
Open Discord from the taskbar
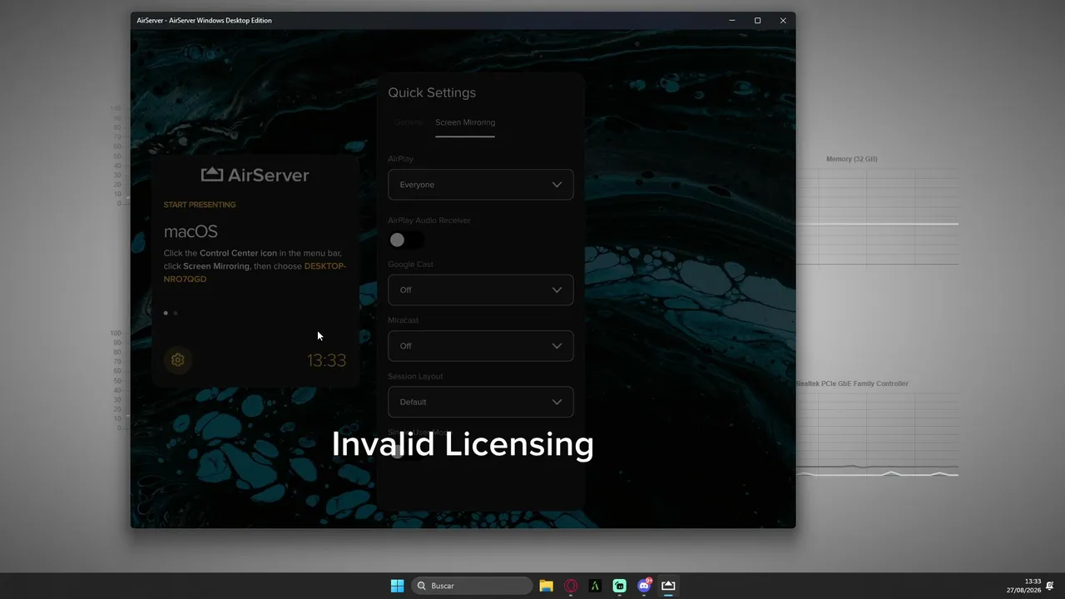pos(644,586)
